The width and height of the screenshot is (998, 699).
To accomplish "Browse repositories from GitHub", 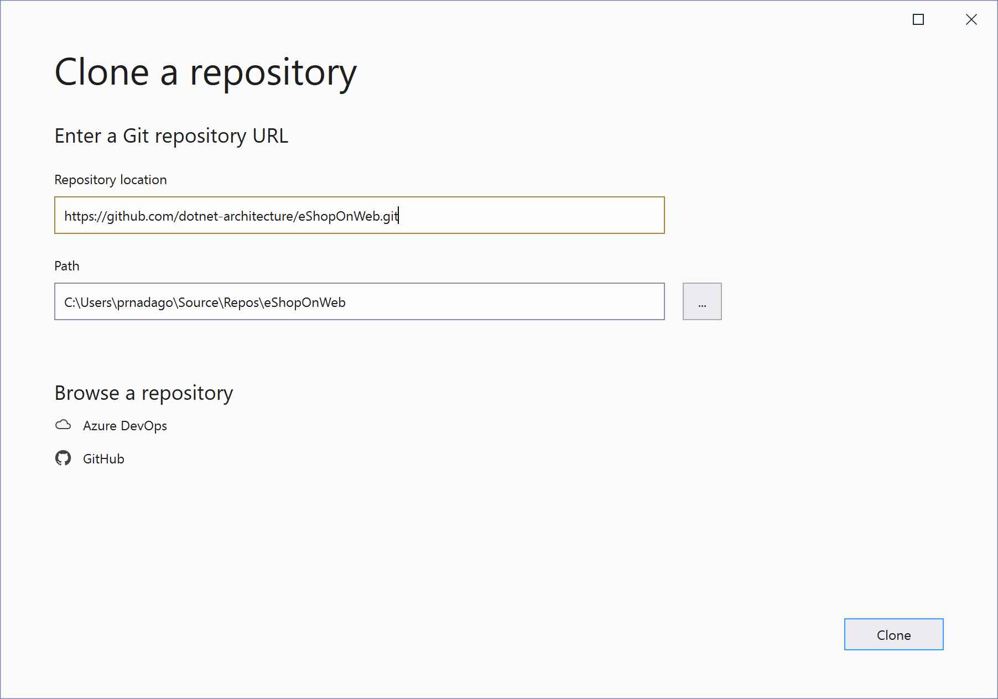I will pyautogui.click(x=103, y=458).
